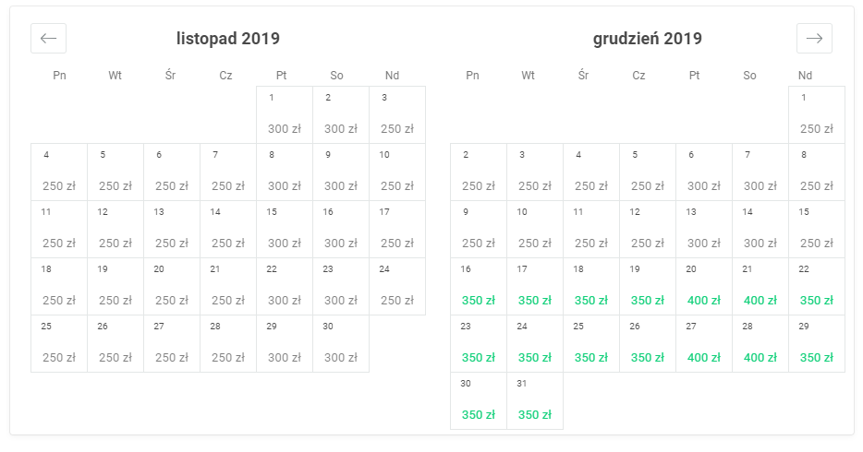Select December 20 priced 400 zł
Image resolution: width=863 pixels, height=452 pixels.
coord(704,287)
